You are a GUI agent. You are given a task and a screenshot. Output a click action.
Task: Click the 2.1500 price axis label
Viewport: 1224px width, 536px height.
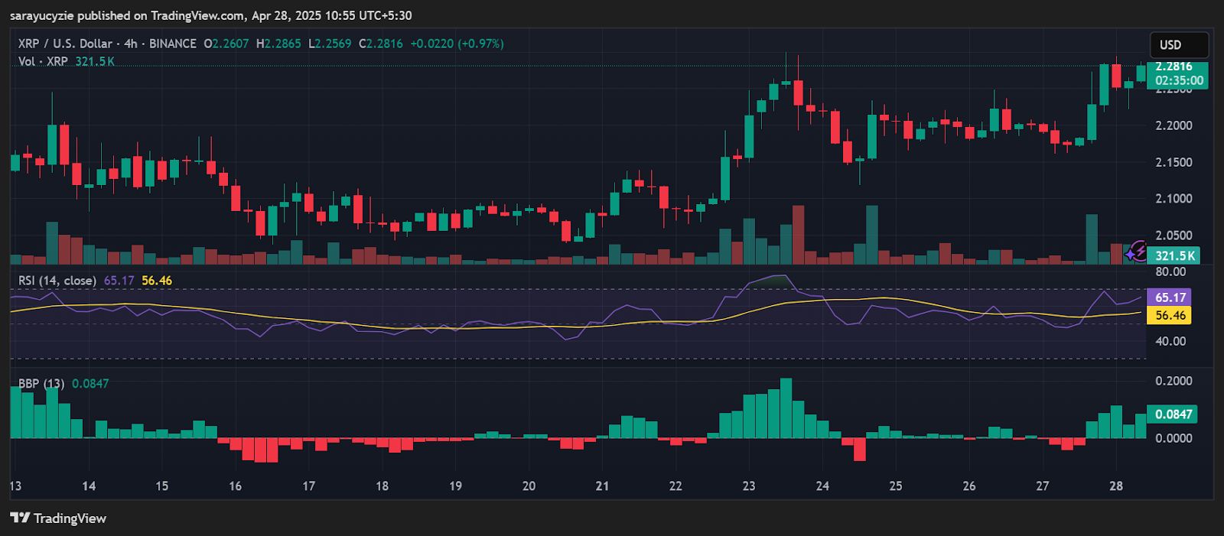click(1174, 162)
